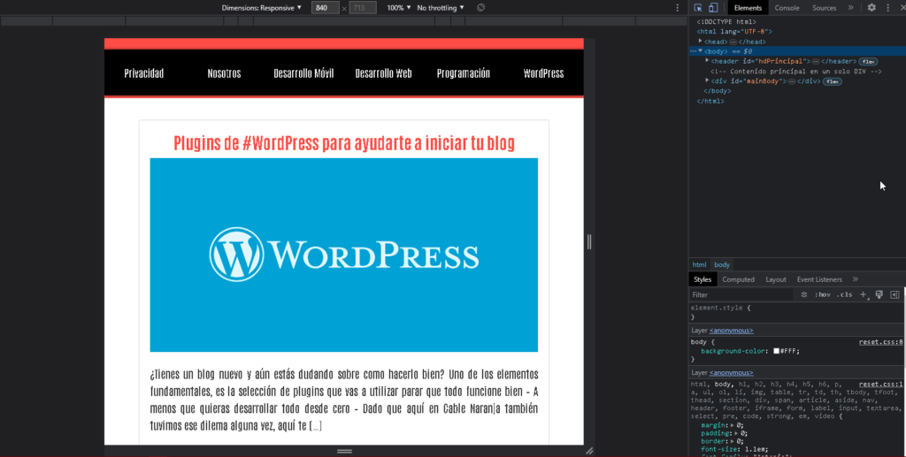Click flex badge on mainBody div
This screenshot has height=457, width=906.
[x=832, y=82]
